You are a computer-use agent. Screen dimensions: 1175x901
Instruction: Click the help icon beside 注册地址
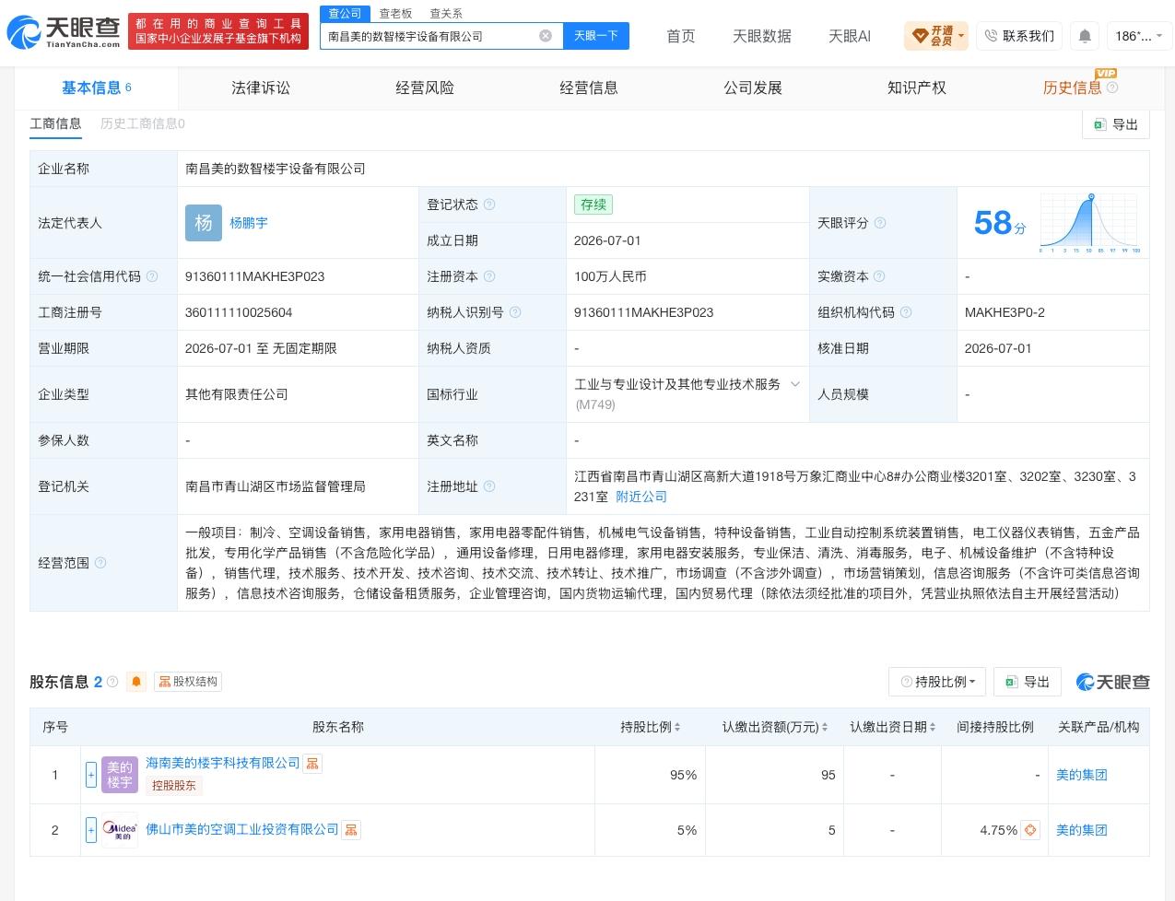(489, 486)
